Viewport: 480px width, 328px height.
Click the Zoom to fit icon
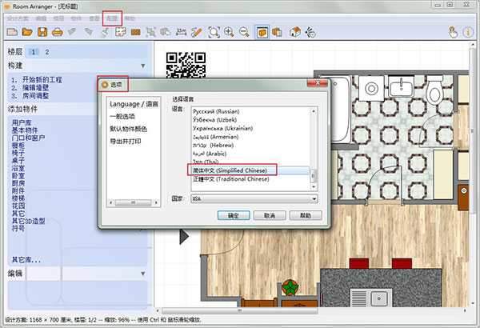[214, 32]
